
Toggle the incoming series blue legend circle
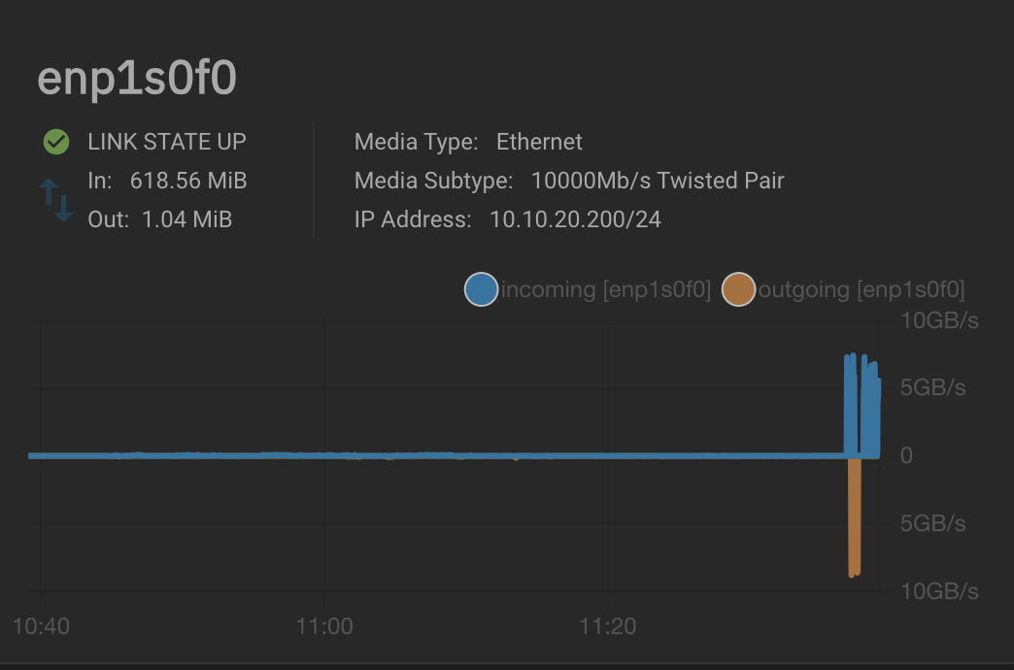(481, 289)
